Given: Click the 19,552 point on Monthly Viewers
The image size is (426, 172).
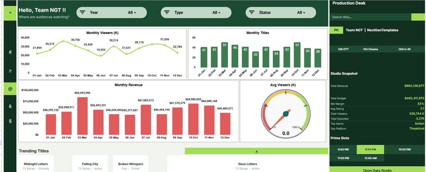Looking at the screenshot, I should pyautogui.click(x=101, y=56).
